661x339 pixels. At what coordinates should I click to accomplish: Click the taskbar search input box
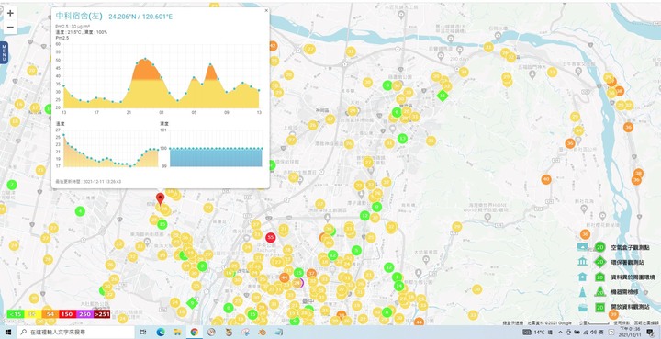point(75,333)
